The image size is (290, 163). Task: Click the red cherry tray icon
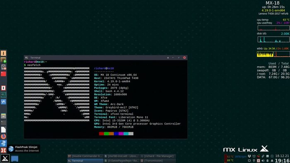259,156
